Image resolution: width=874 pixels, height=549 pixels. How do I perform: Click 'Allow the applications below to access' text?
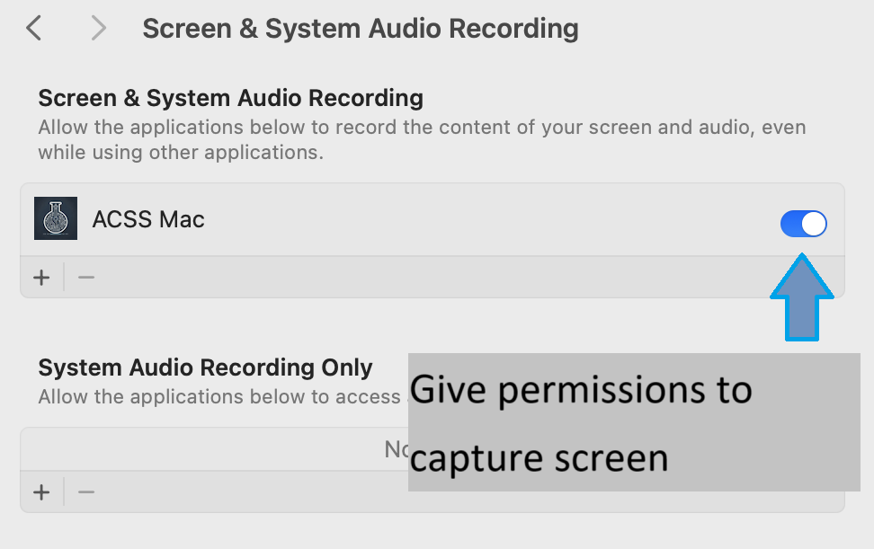coord(219,397)
